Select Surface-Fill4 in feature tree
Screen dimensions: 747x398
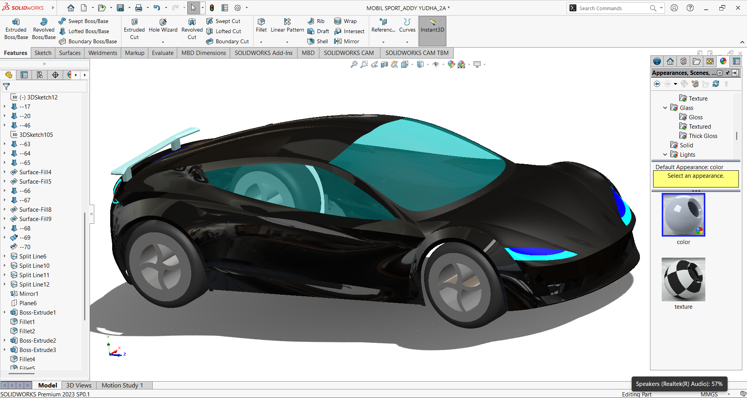point(35,172)
